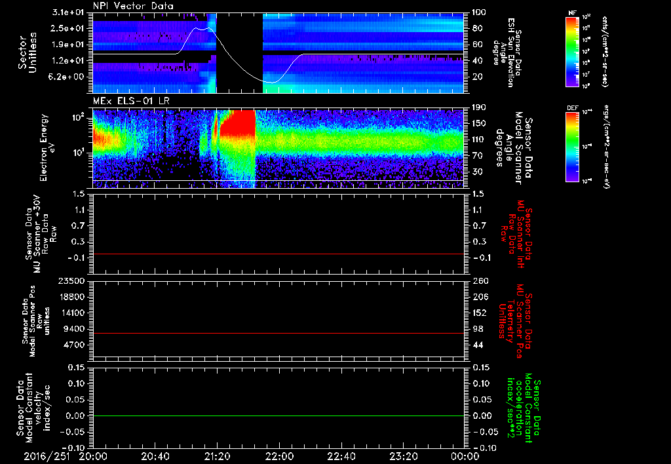Click the 70 tick on Scanner Angle axis
This screenshot has height=464, width=671.
[478, 156]
